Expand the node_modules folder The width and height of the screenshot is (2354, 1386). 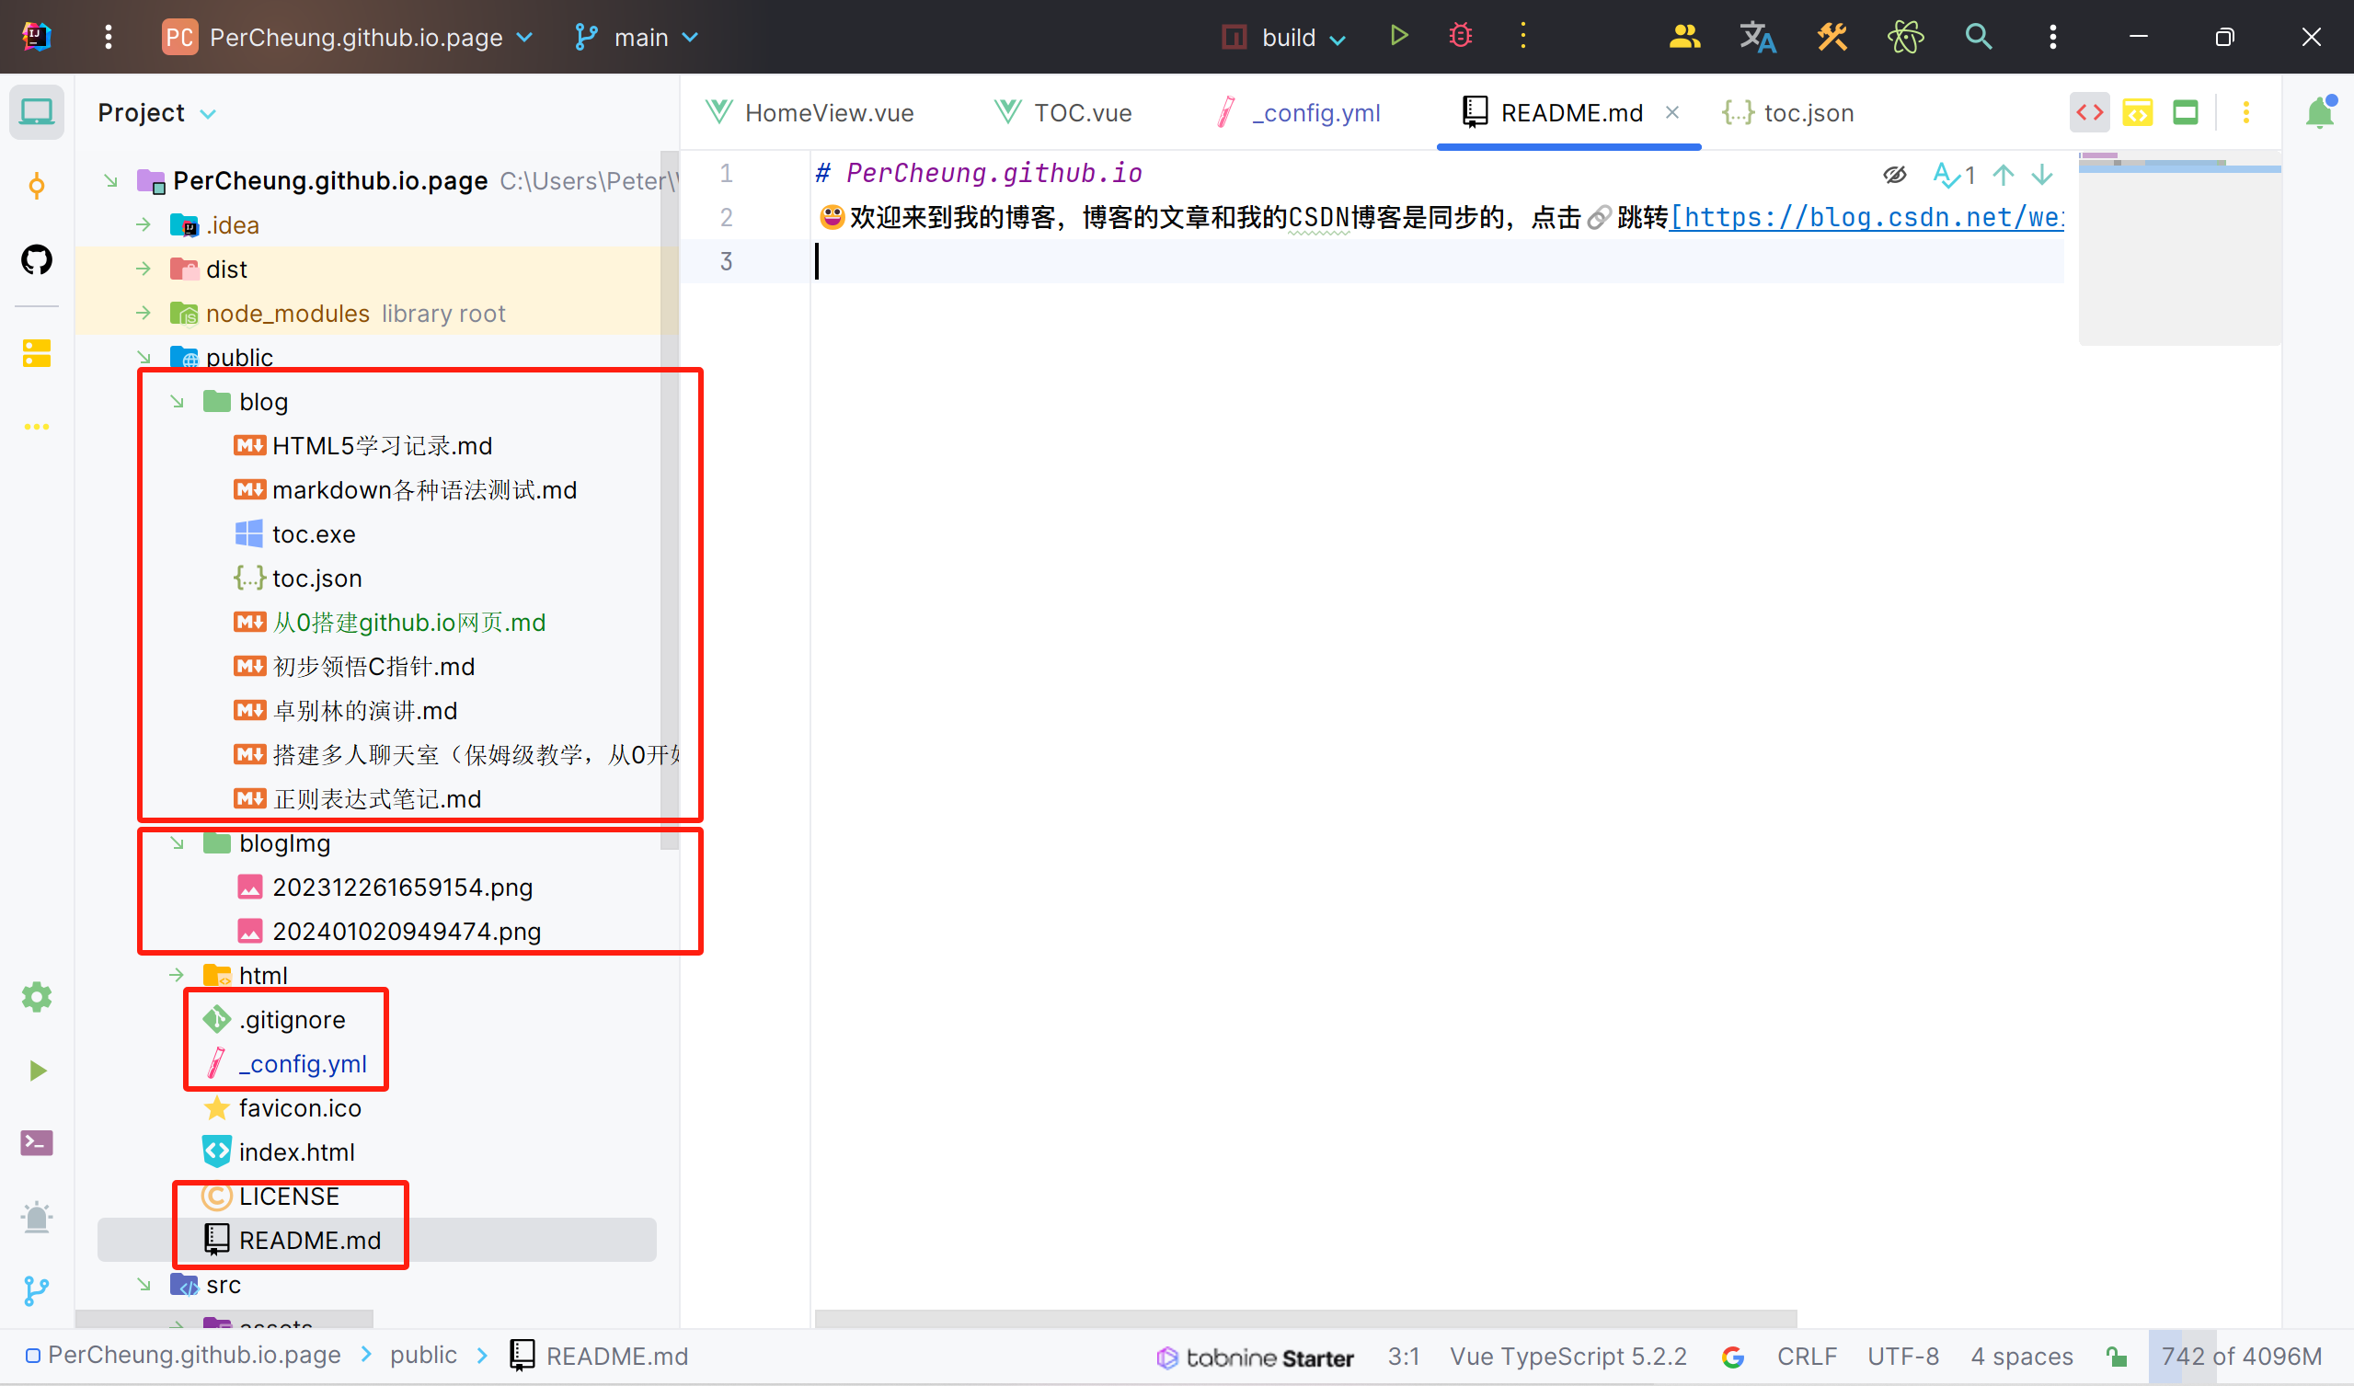143,313
